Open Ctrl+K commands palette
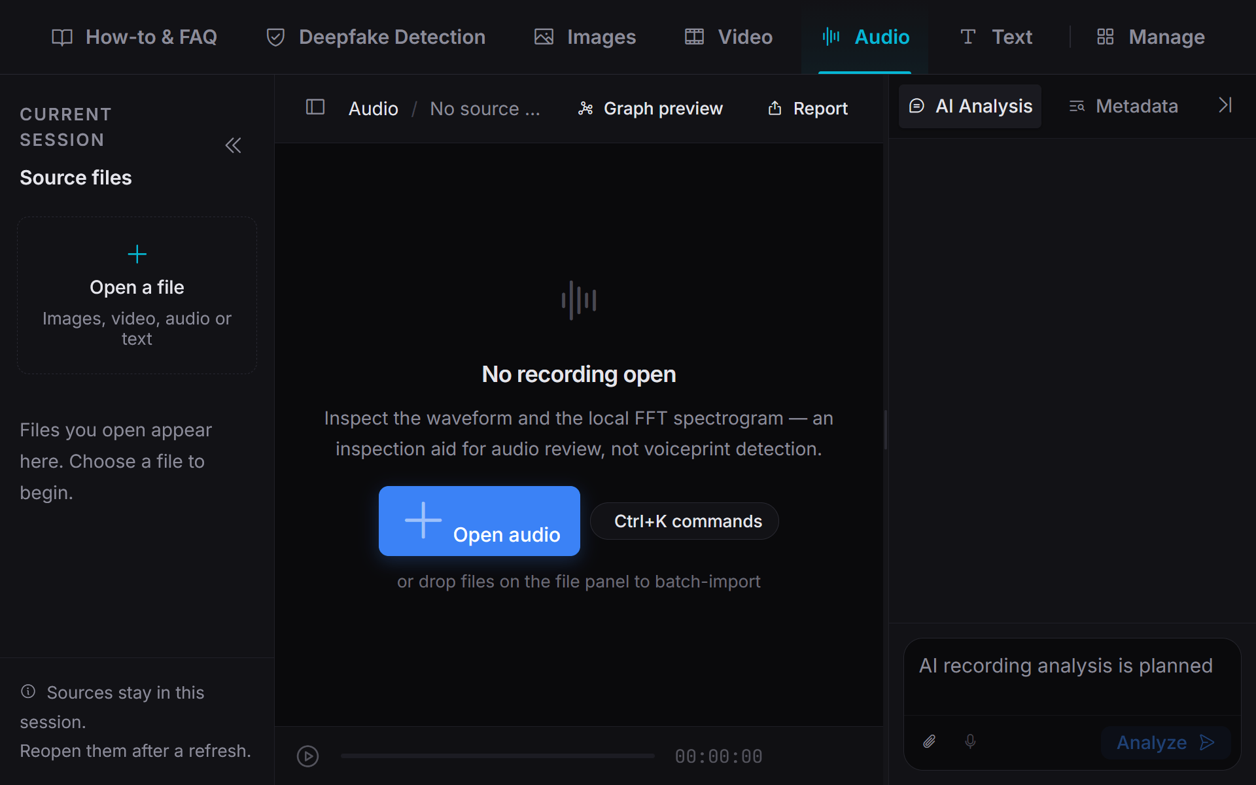Viewport: 1256px width, 785px height. point(685,521)
